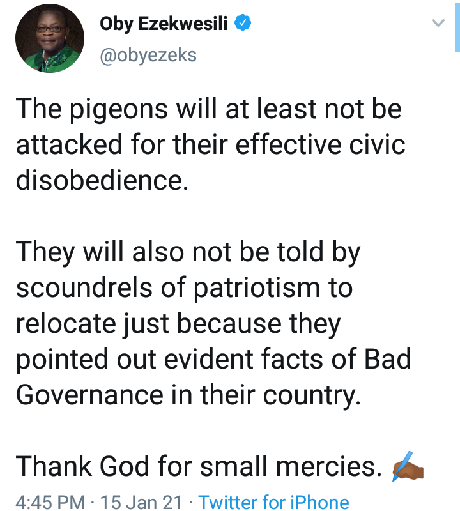
Task: Click the 'Governance in their country' line
Action: 188,395
